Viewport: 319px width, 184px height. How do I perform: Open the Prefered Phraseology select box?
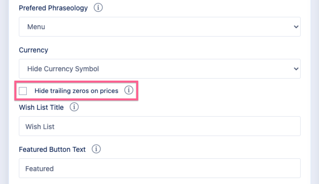(x=159, y=27)
